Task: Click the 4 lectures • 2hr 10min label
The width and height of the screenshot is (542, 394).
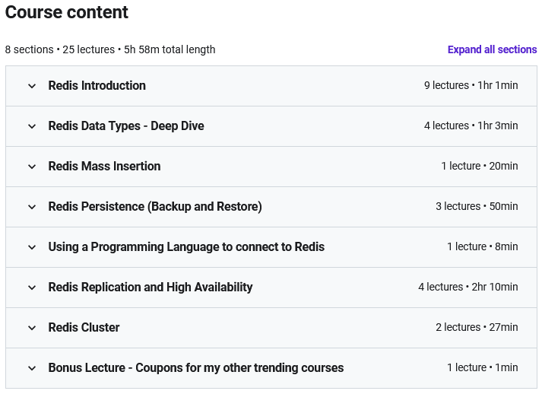Action: point(468,288)
